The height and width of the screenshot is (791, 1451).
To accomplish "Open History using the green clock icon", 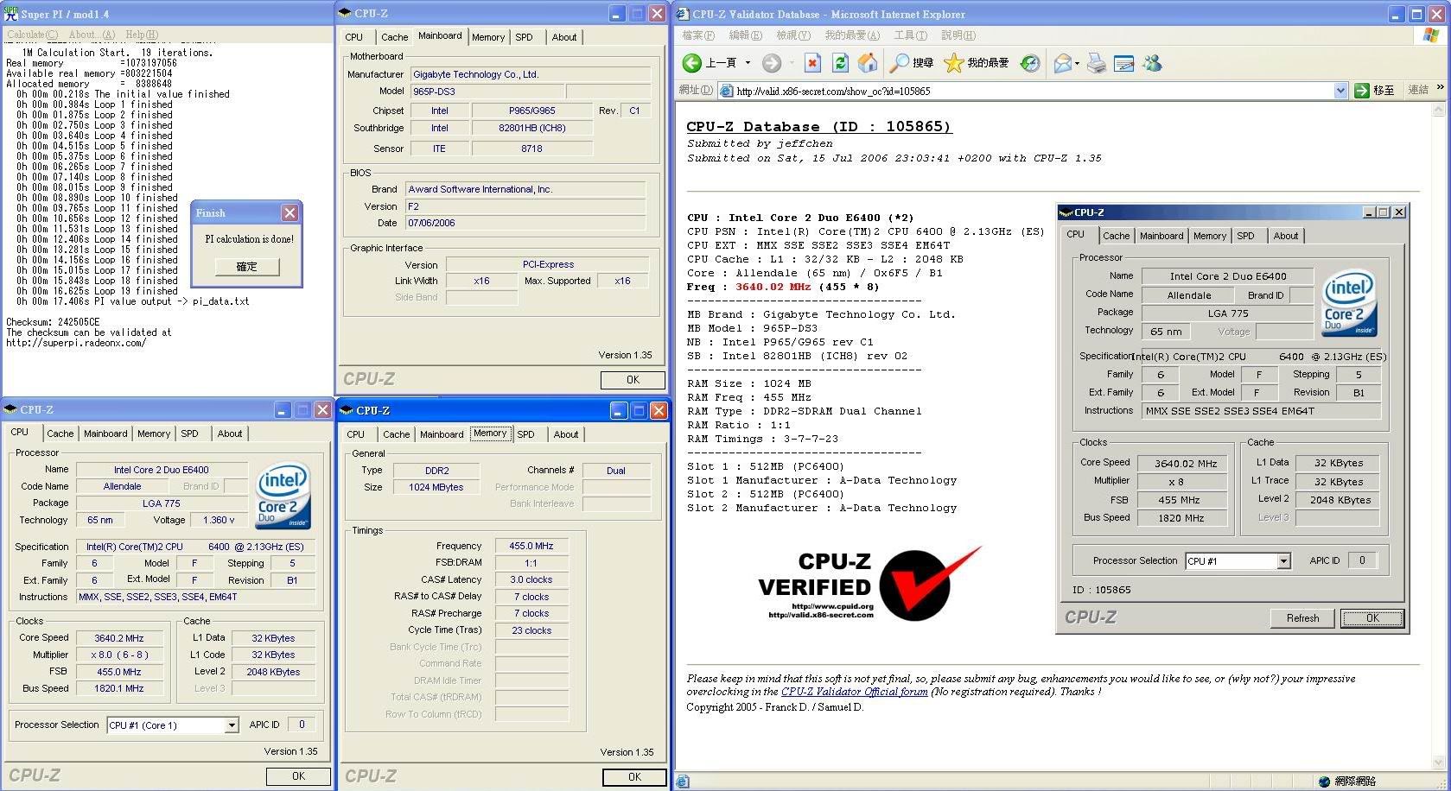I will click(x=1030, y=63).
